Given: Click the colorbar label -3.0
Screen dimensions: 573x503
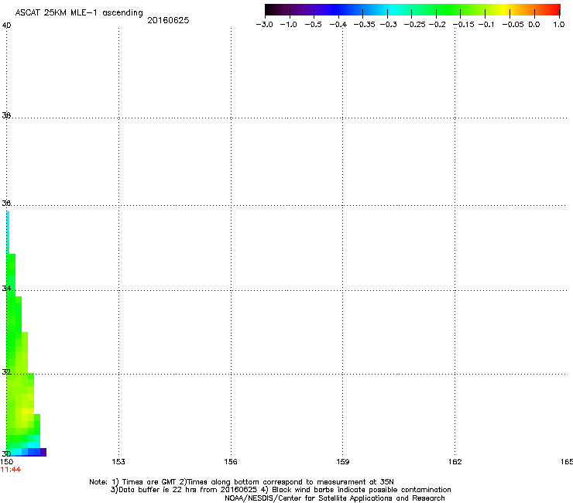Looking at the screenshot, I should (264, 25).
